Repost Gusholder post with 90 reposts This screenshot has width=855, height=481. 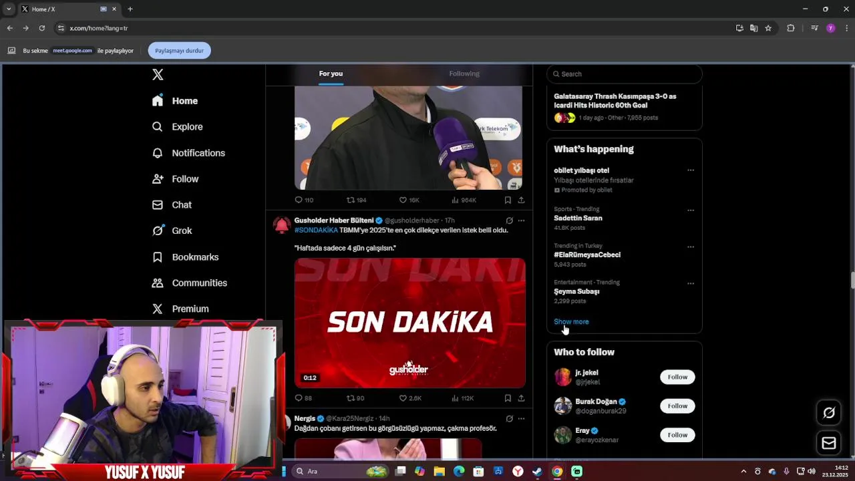(355, 398)
